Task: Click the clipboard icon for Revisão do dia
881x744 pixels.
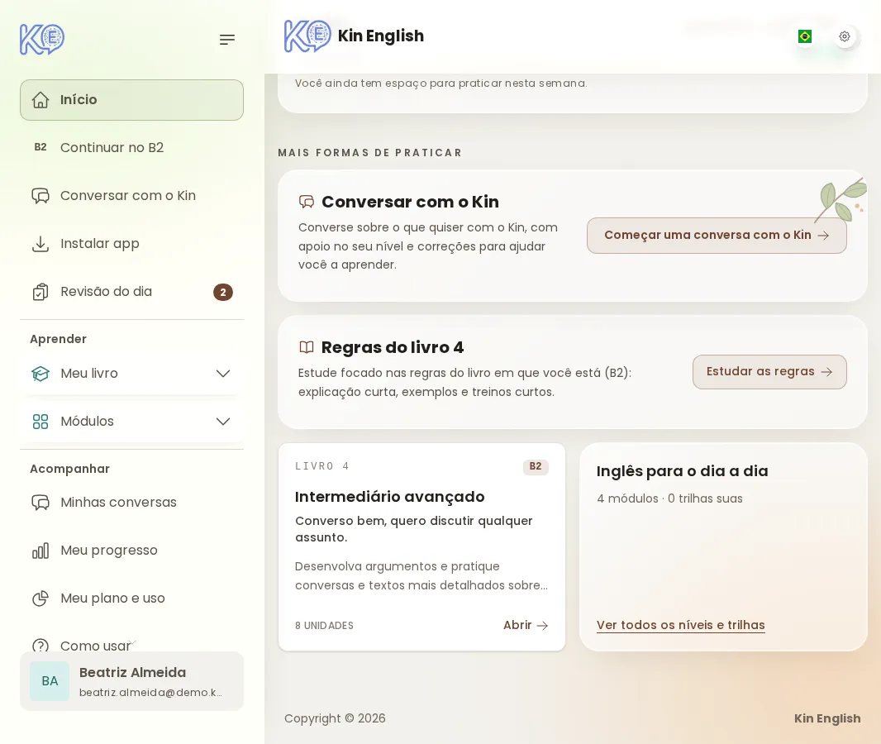Action: [40, 292]
